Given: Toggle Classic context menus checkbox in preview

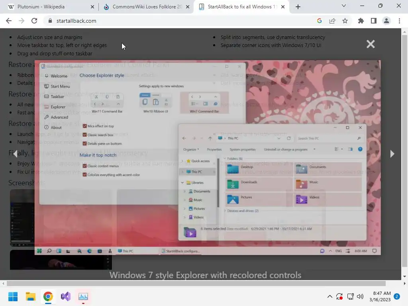Looking at the screenshot, I should [x=84, y=166].
